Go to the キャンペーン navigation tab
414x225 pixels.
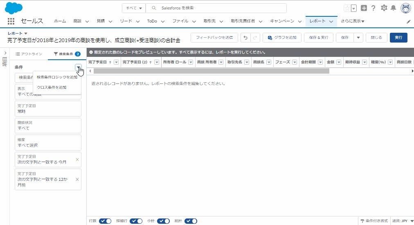(282, 21)
